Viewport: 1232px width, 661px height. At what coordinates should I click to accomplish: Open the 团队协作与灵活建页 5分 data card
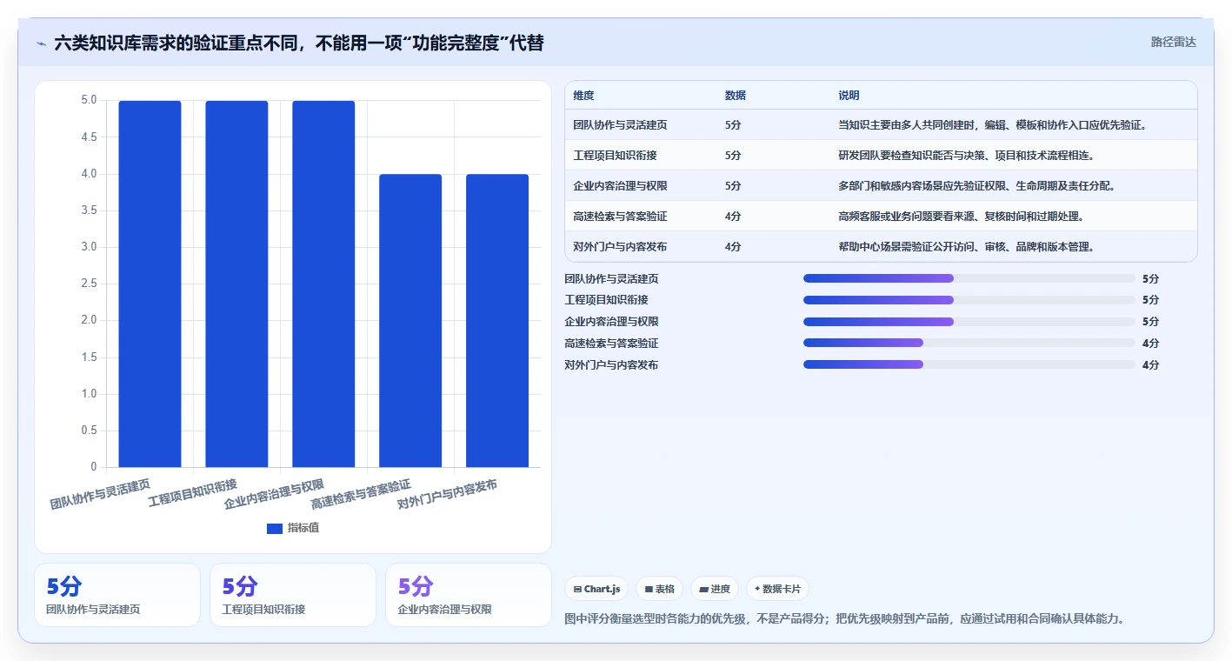click(117, 595)
